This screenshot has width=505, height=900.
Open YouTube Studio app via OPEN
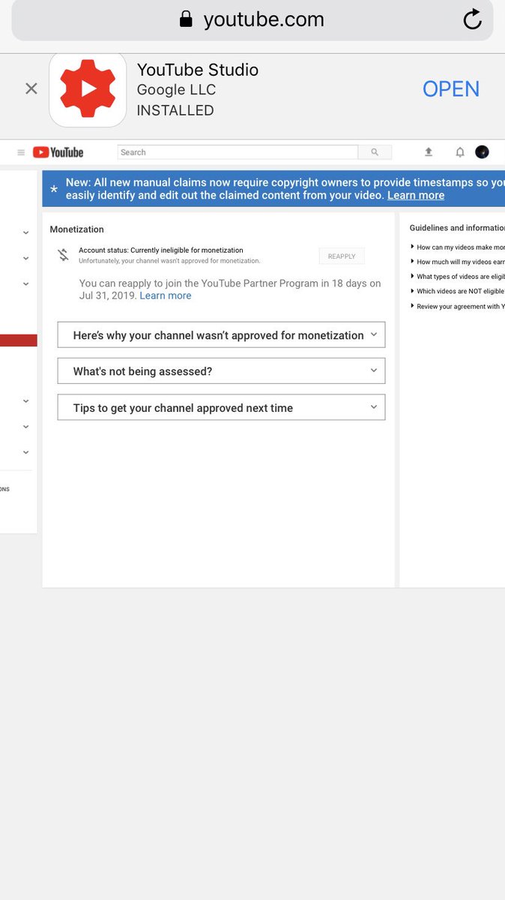451,88
